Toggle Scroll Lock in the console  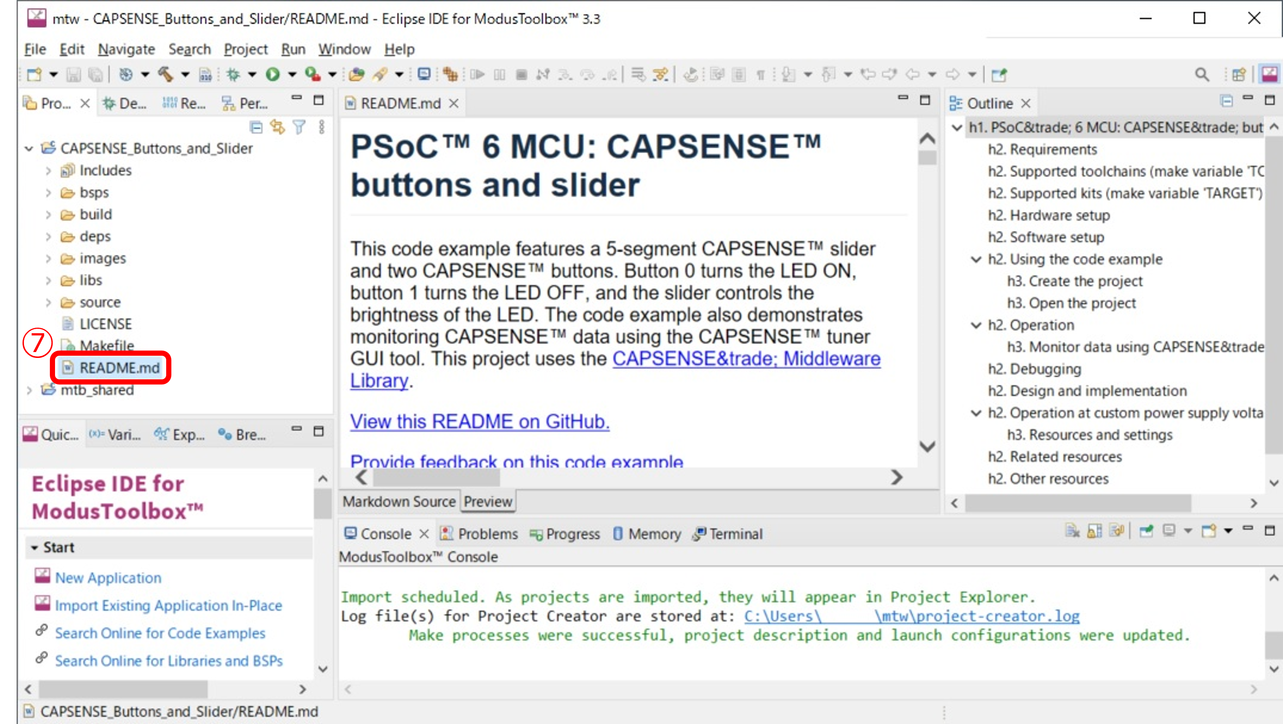[x=1094, y=531]
